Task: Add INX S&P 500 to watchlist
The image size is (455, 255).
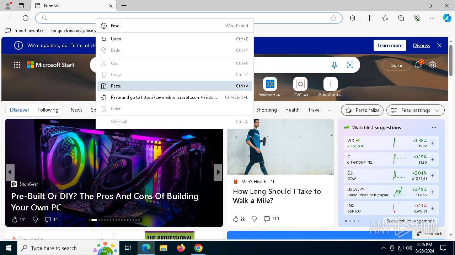Action: [x=433, y=208]
